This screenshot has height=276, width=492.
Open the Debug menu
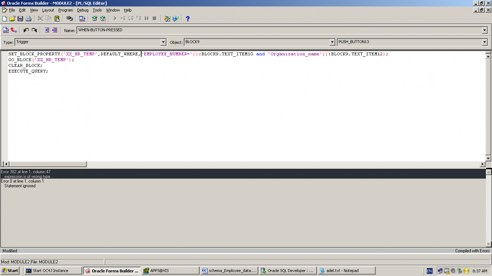[x=82, y=10]
